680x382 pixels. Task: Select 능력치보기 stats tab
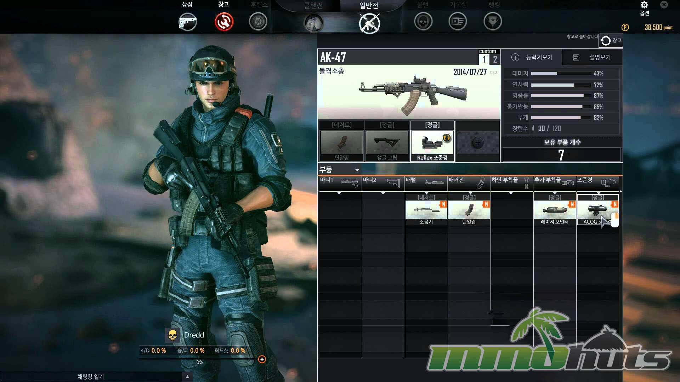532,57
